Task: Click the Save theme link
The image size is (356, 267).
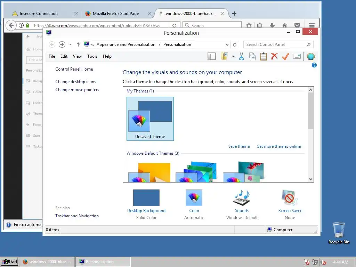Action: pos(239,146)
